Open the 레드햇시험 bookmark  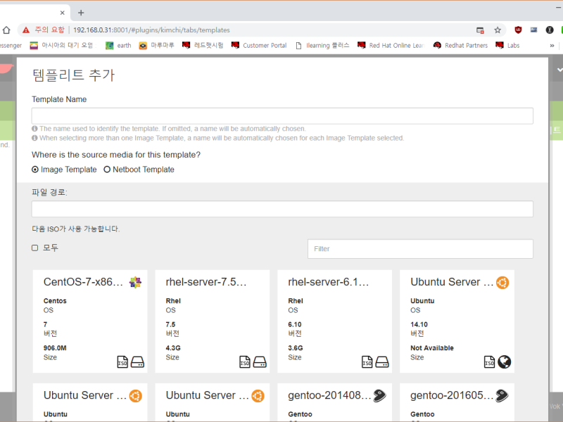(203, 46)
